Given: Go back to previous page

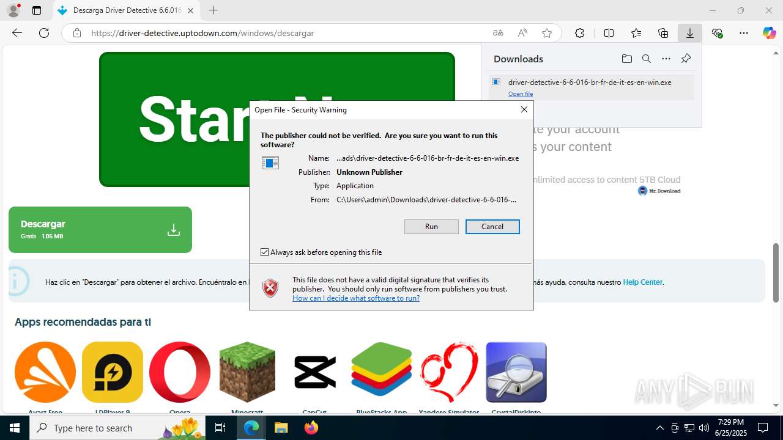Looking at the screenshot, I should [17, 33].
